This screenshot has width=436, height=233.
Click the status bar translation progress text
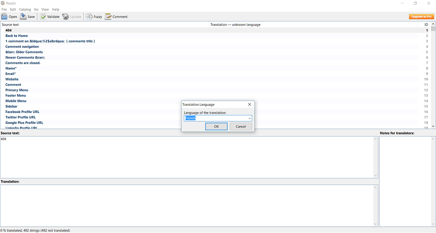35,230
